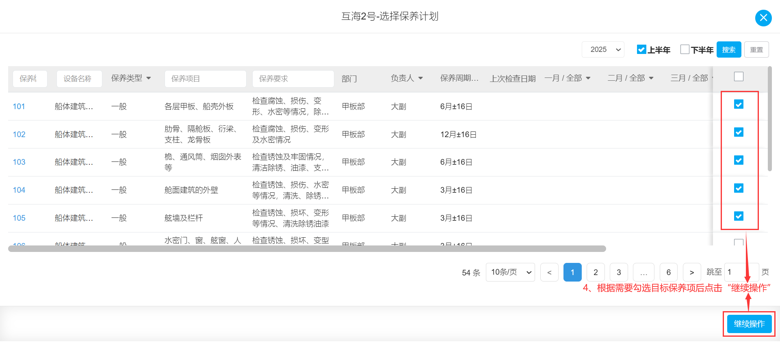780x342 pixels.
Task: Click the 搜索 button
Action: click(x=729, y=49)
